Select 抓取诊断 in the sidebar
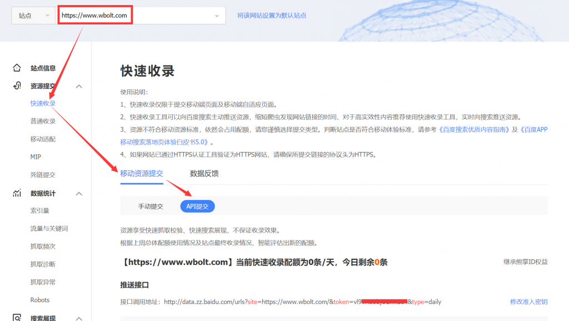 43,264
